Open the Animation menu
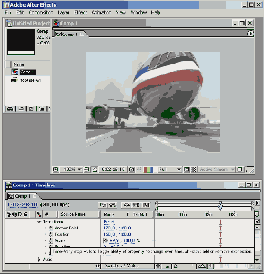 (x=101, y=13)
